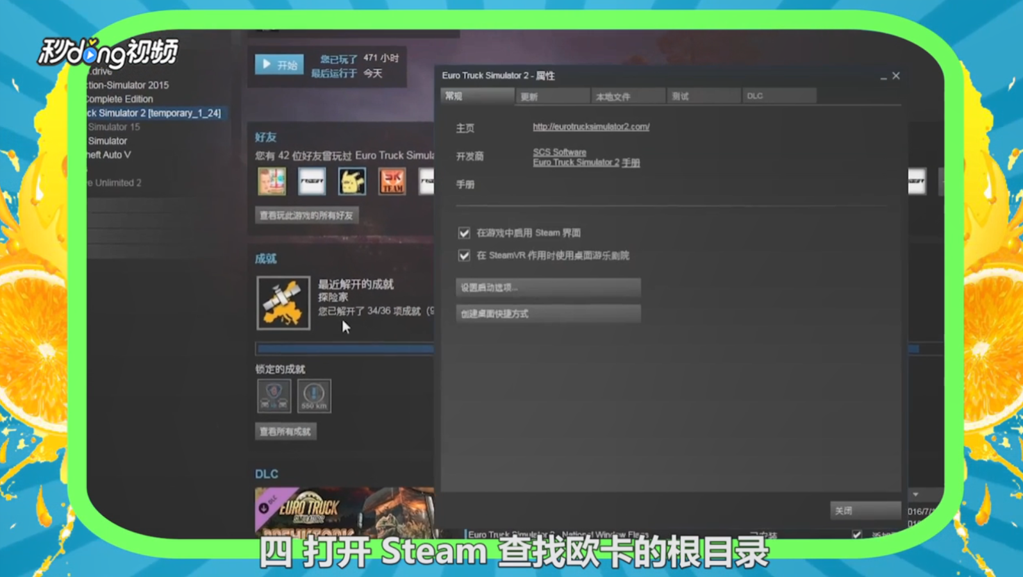
Task: Click the 好友 Friends section heading
Action: (265, 137)
